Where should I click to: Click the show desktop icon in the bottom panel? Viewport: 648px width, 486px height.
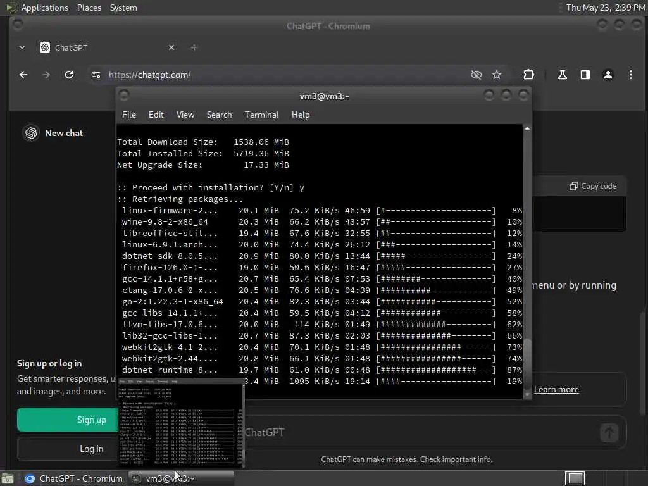8,478
